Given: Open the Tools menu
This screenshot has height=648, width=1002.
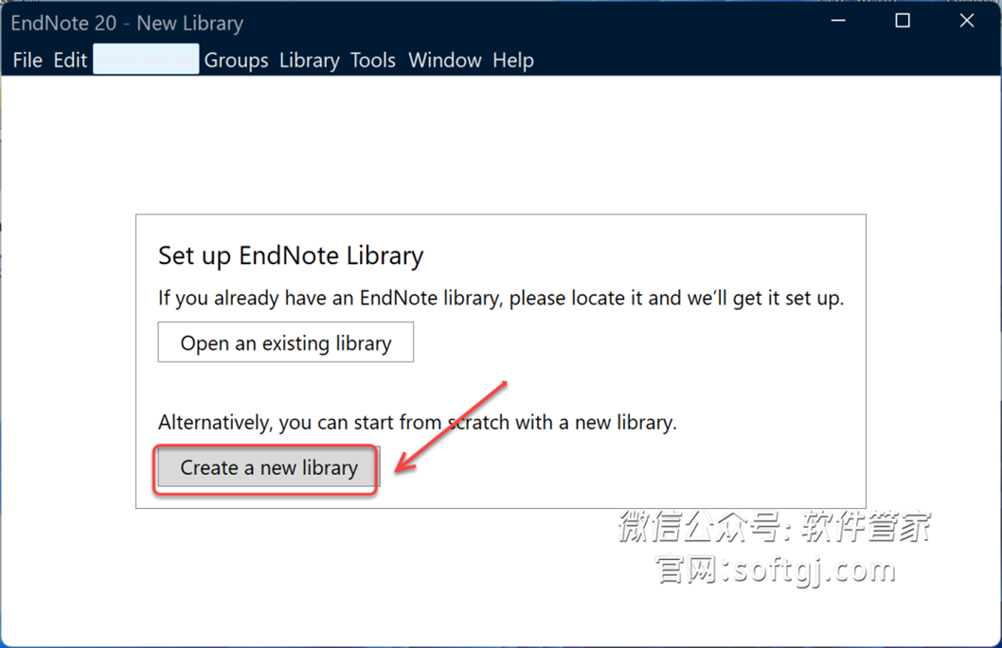Looking at the screenshot, I should (x=373, y=60).
